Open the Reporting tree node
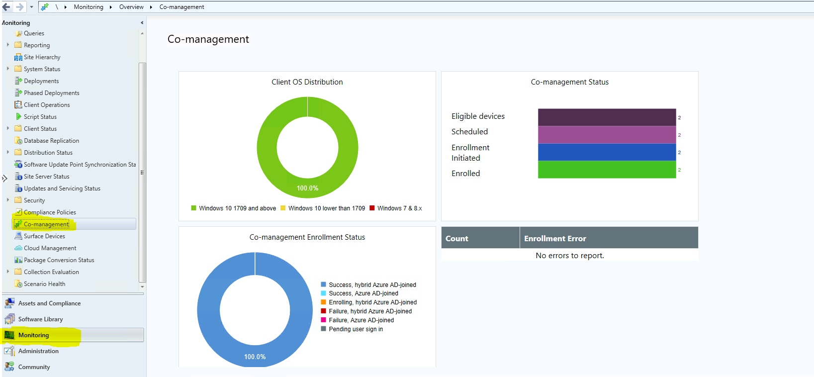The image size is (814, 377). (37, 45)
